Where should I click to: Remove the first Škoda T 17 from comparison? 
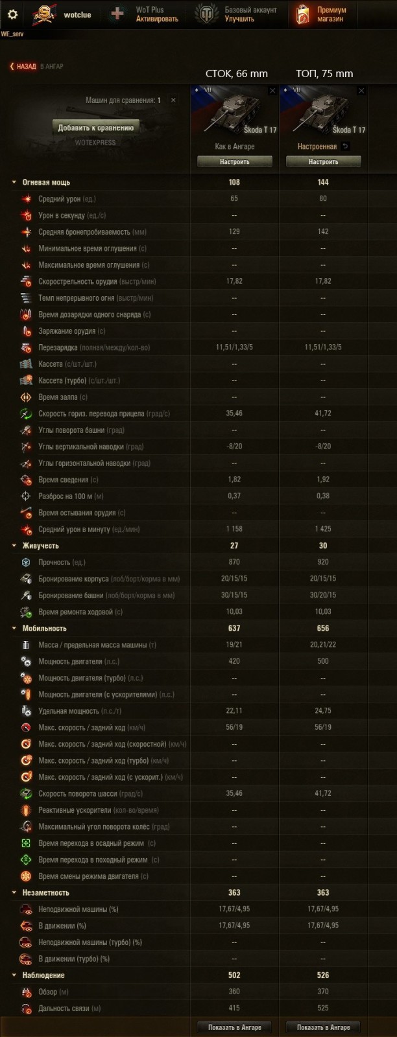pos(272,91)
